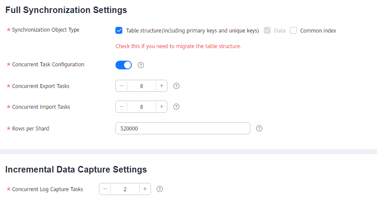377x205 pixels.
Task: Decrease Concurrent Log Capture Tasks value
Action: click(105, 189)
